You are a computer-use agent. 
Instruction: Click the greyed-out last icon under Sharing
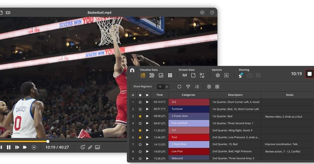258,75
